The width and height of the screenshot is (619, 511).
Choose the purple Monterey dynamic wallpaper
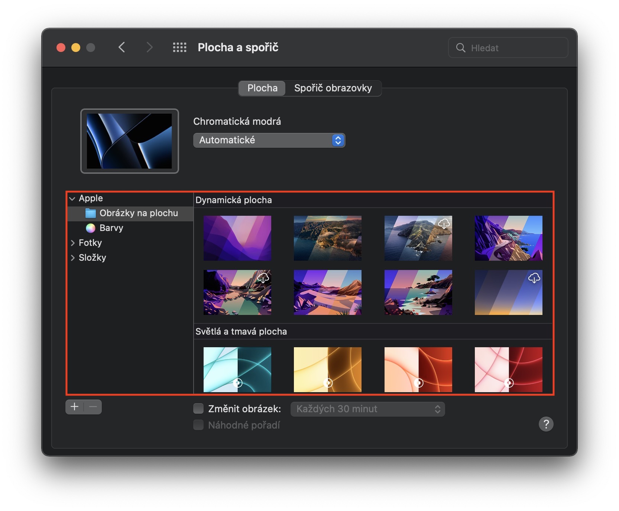tap(237, 238)
